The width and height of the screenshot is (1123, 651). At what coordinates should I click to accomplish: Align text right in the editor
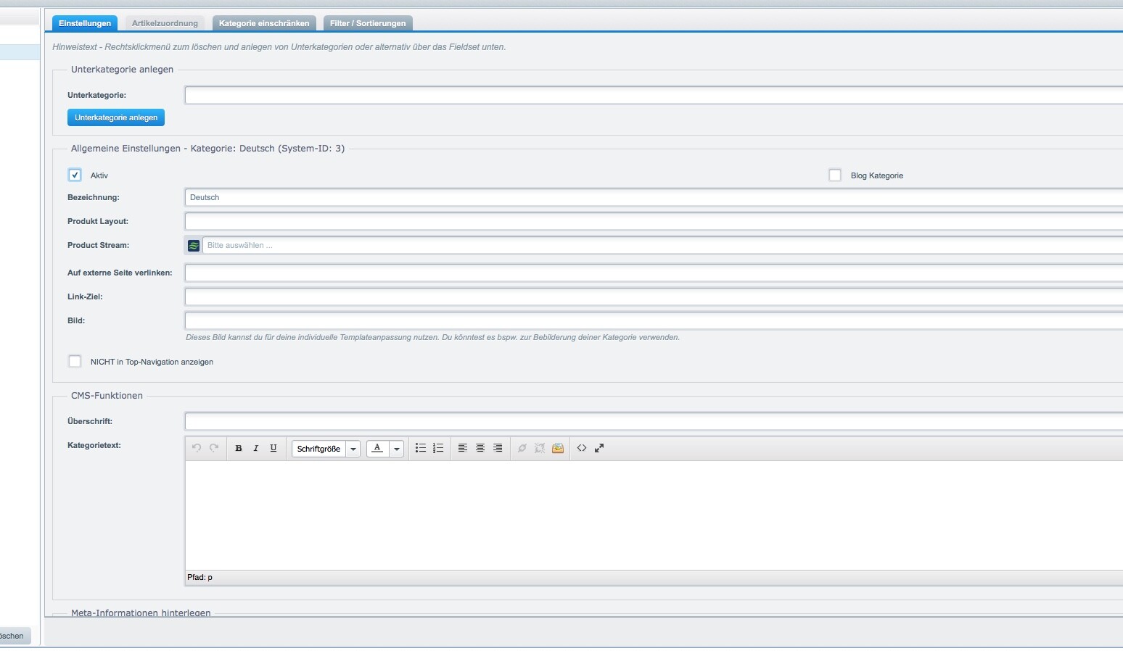[x=498, y=448]
